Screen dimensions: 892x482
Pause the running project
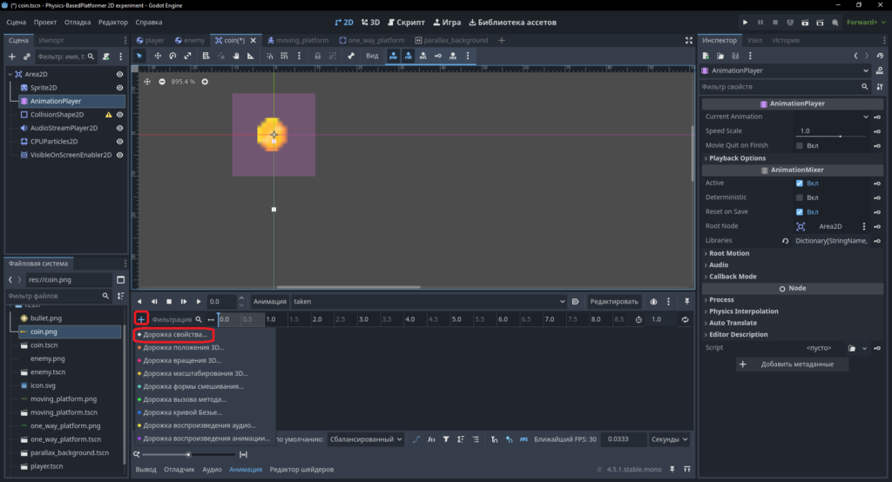(760, 22)
